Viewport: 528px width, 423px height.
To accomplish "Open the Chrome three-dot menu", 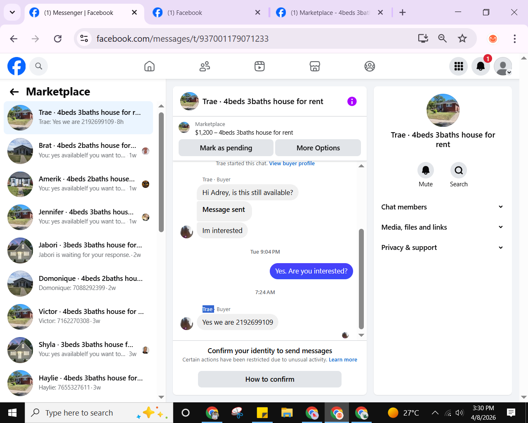I will [x=514, y=38].
